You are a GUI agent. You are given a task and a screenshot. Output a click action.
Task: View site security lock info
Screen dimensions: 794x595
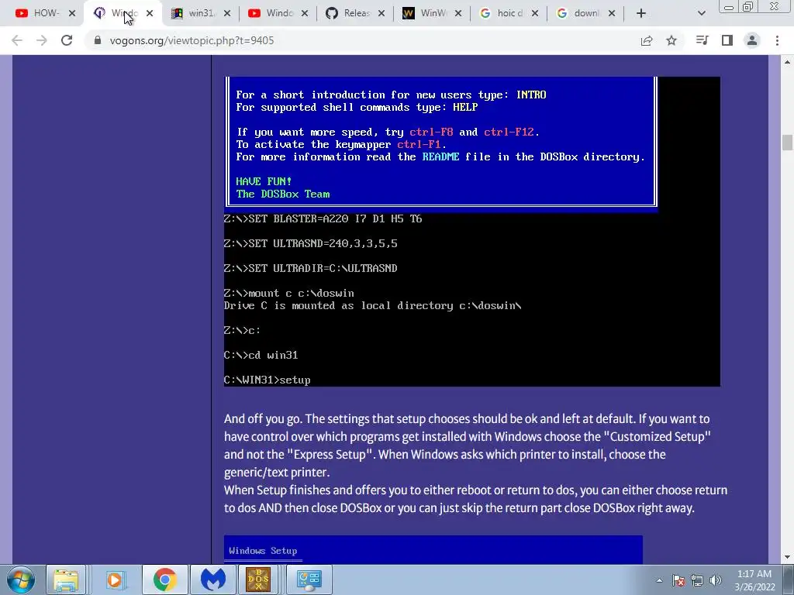(x=98, y=40)
